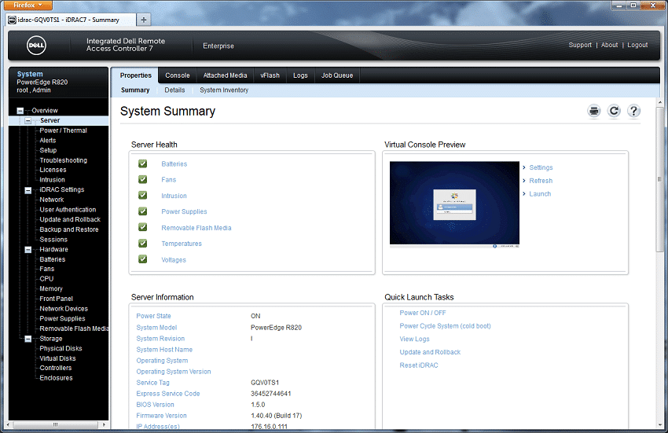The width and height of the screenshot is (668, 433).
Task: Click the print page icon
Action: (594, 112)
